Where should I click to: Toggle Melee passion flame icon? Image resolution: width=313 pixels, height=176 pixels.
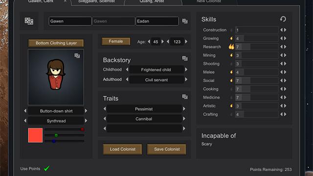(231, 72)
